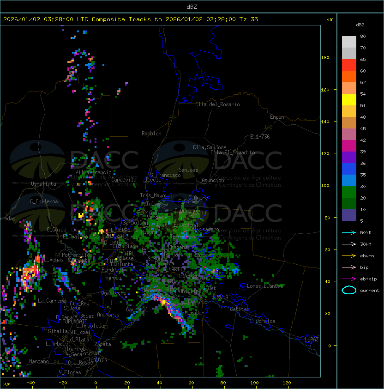Viewport: 384px width, 389px height.
Task: Click the '120' km bottom axis tick
Action: (x=287, y=383)
